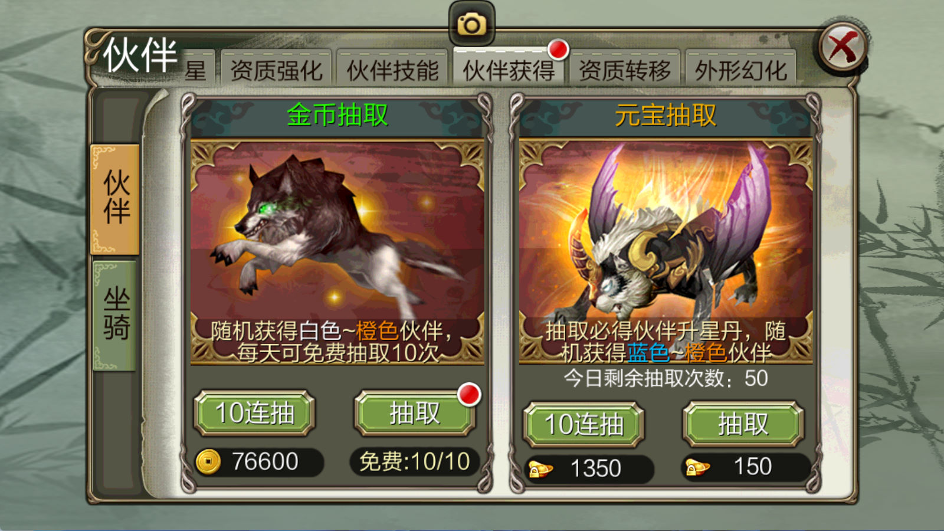Open the 伙伴技能 tab
This screenshot has width=944, height=531.
click(392, 70)
